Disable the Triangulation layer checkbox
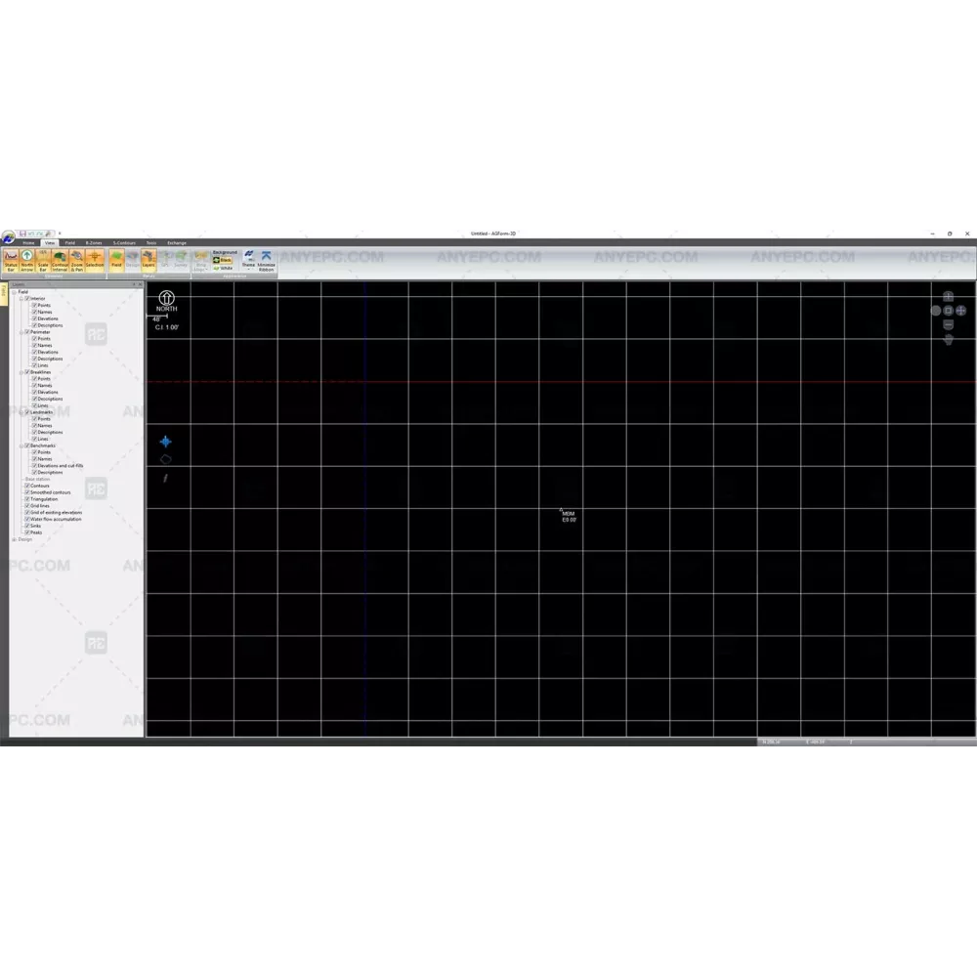The image size is (977, 977). [x=27, y=499]
